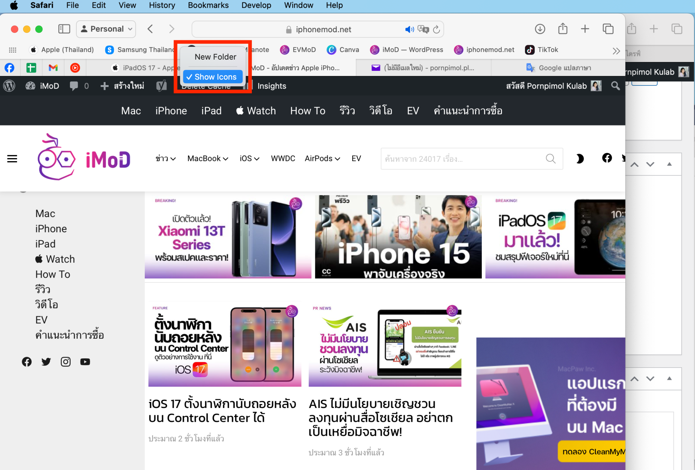Open the Bookmarks menu in the menu bar
695x470 pixels.
208,5
